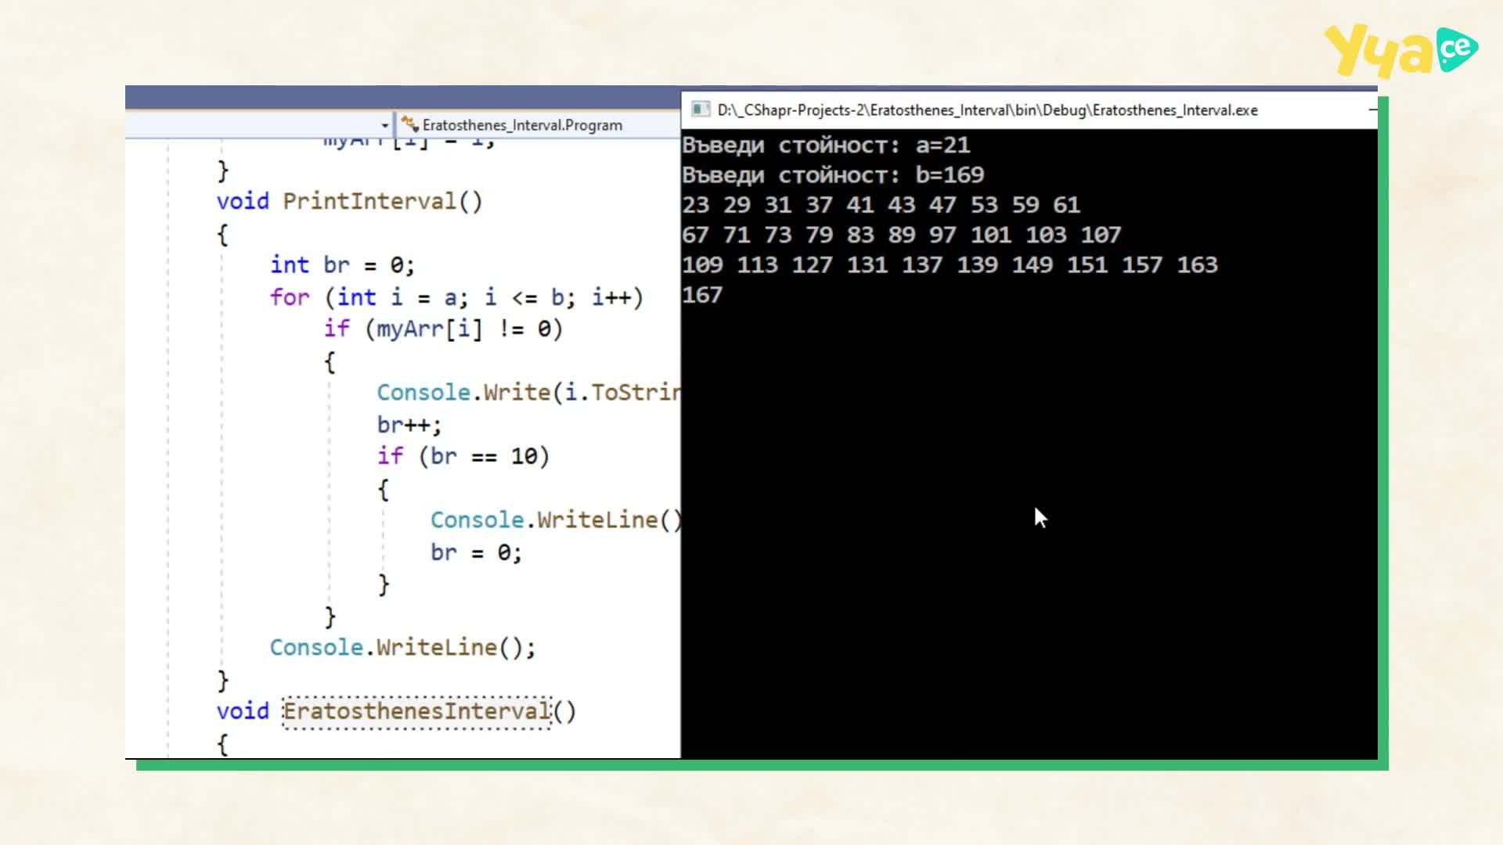The image size is (1503, 845).
Task: Click the 'if (br == 10)' condition line
Action: pos(463,456)
